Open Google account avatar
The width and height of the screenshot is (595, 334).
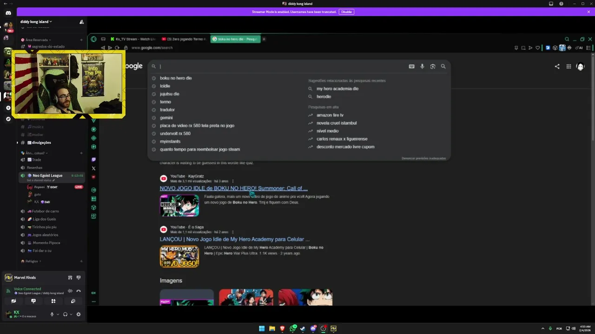tap(580, 66)
